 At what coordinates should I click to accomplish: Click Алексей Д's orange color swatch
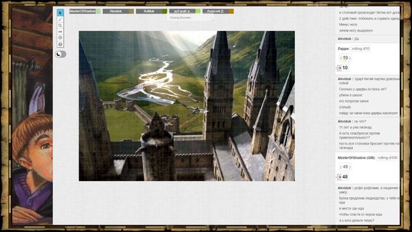[231, 12]
